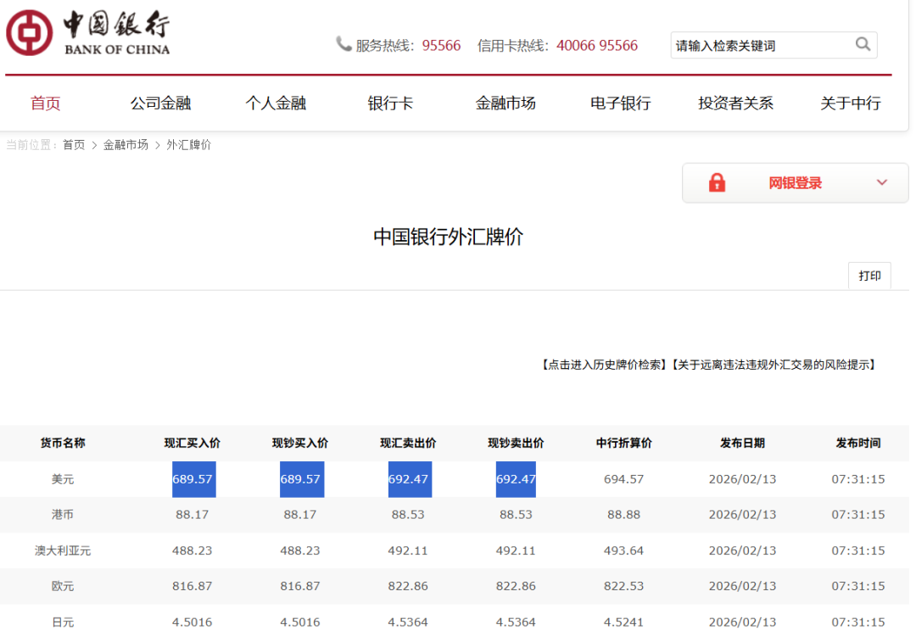Click the 现汇卖出价 column header

(408, 444)
